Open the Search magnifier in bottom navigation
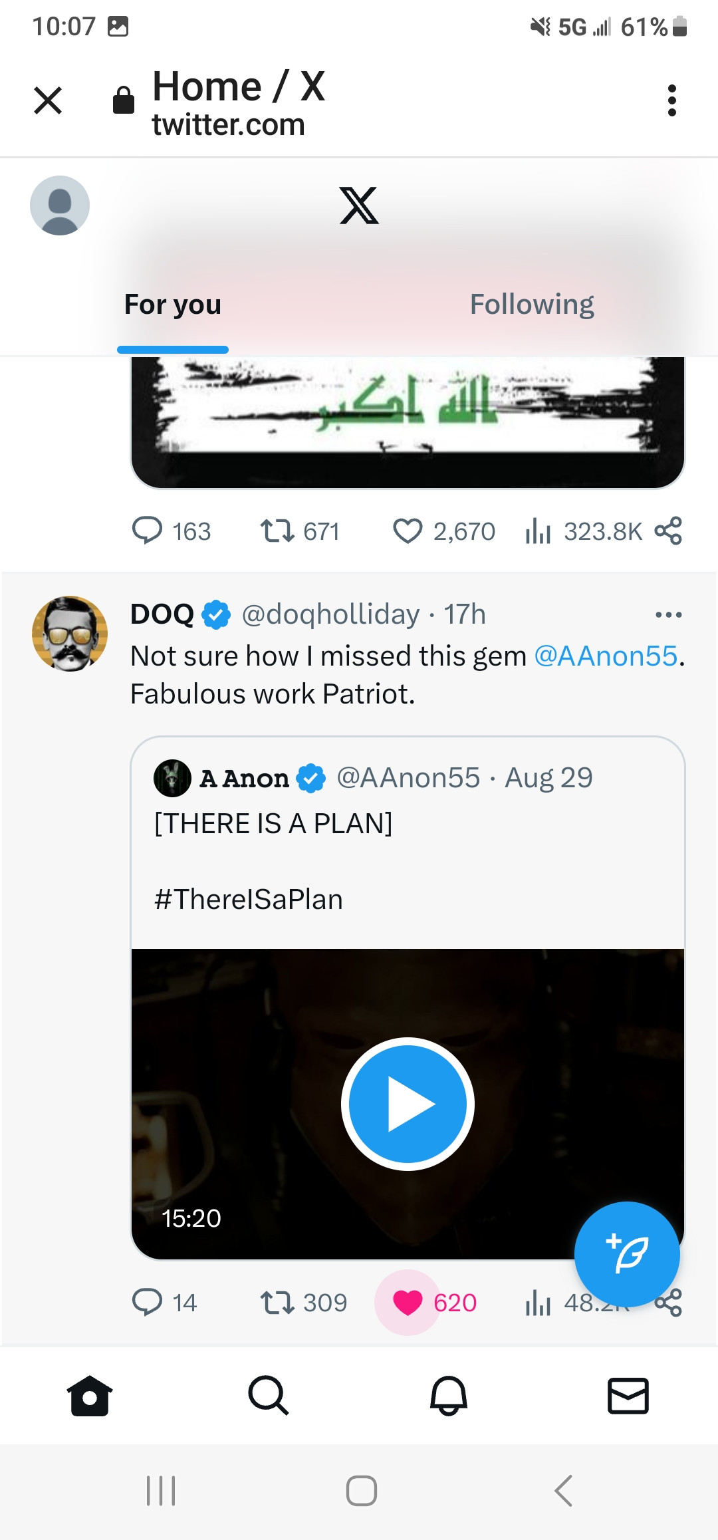718x1540 pixels. click(269, 1395)
